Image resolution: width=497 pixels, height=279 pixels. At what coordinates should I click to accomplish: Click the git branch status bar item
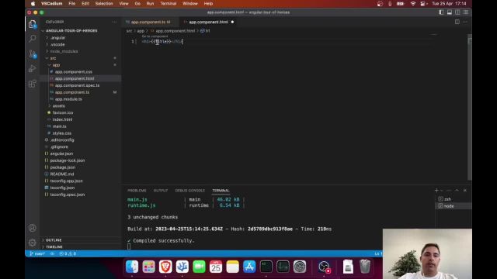37,253
